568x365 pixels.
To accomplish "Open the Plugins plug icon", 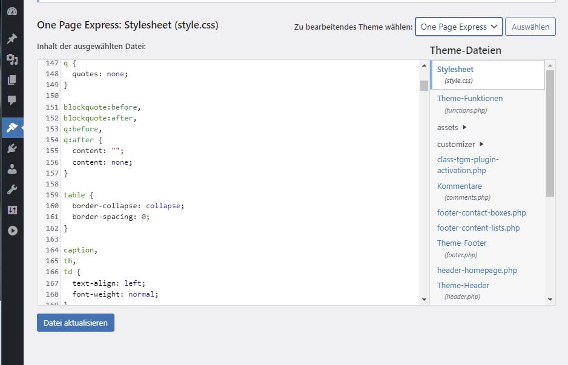I will tap(12, 148).
